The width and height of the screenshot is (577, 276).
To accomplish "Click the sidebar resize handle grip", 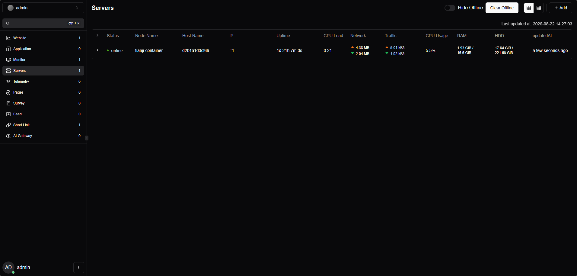I will 87,138.
